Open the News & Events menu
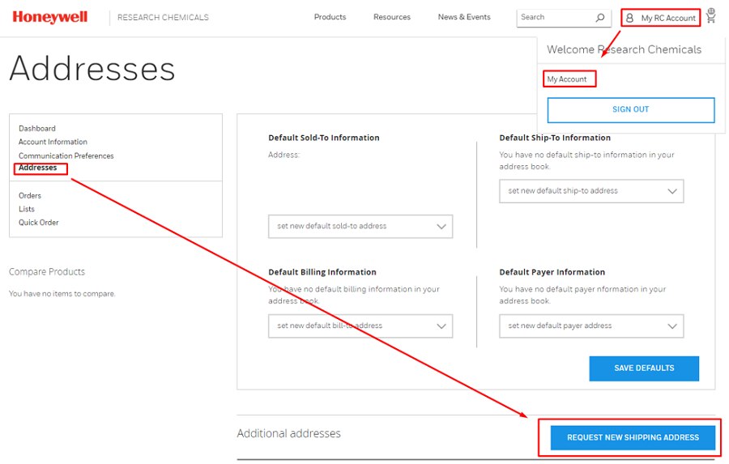Viewport: 729px width, 464px height. pyautogui.click(x=464, y=17)
